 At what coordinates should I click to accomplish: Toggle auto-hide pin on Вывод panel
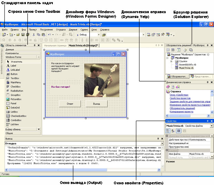pos(158,139)
